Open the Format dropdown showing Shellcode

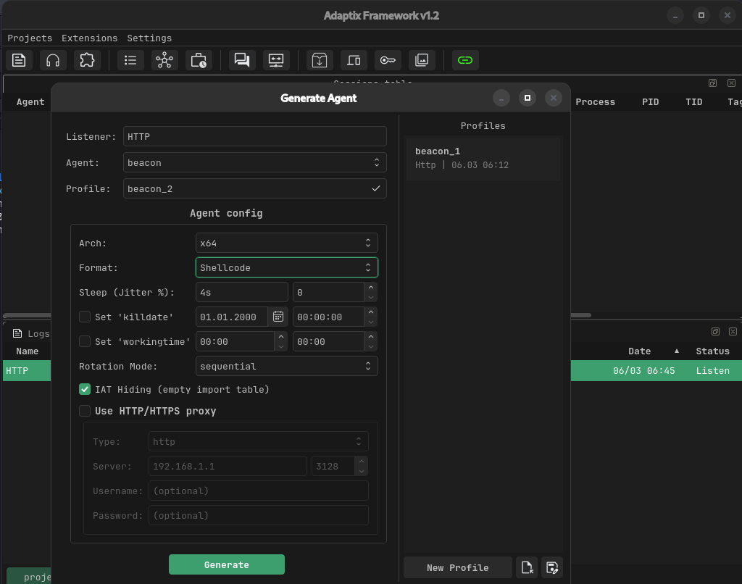[x=286, y=267]
